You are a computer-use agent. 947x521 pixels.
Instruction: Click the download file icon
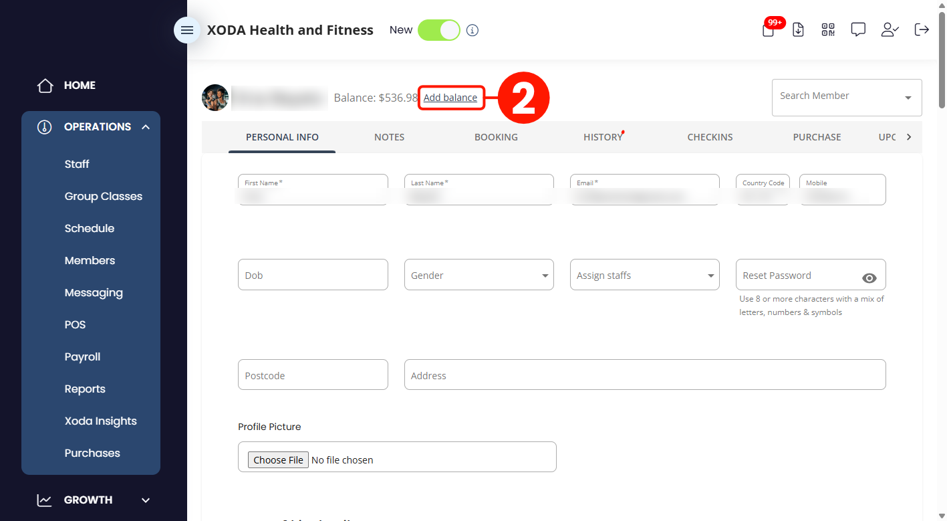(x=798, y=29)
